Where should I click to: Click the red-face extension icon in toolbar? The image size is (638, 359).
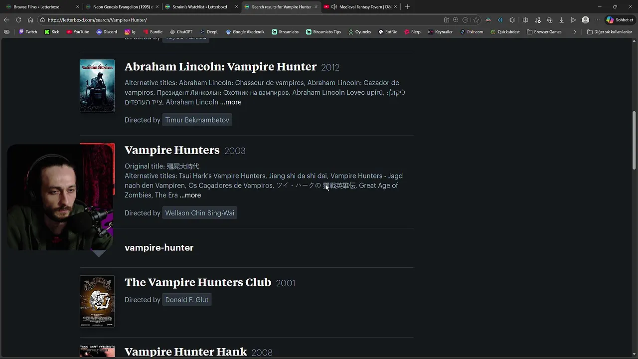pyautogui.click(x=488, y=20)
